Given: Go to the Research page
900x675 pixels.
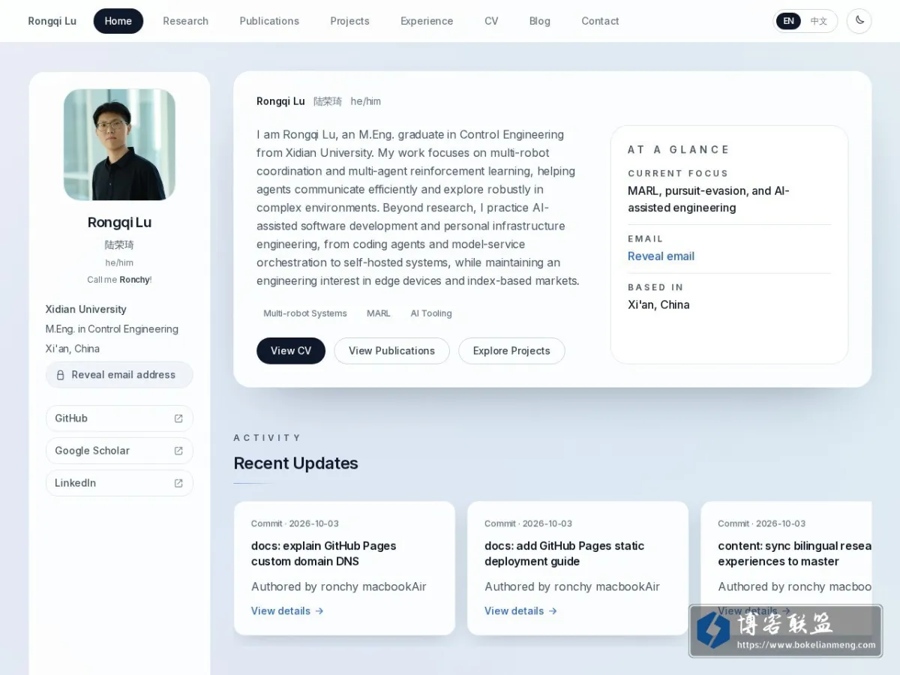Looking at the screenshot, I should [186, 21].
